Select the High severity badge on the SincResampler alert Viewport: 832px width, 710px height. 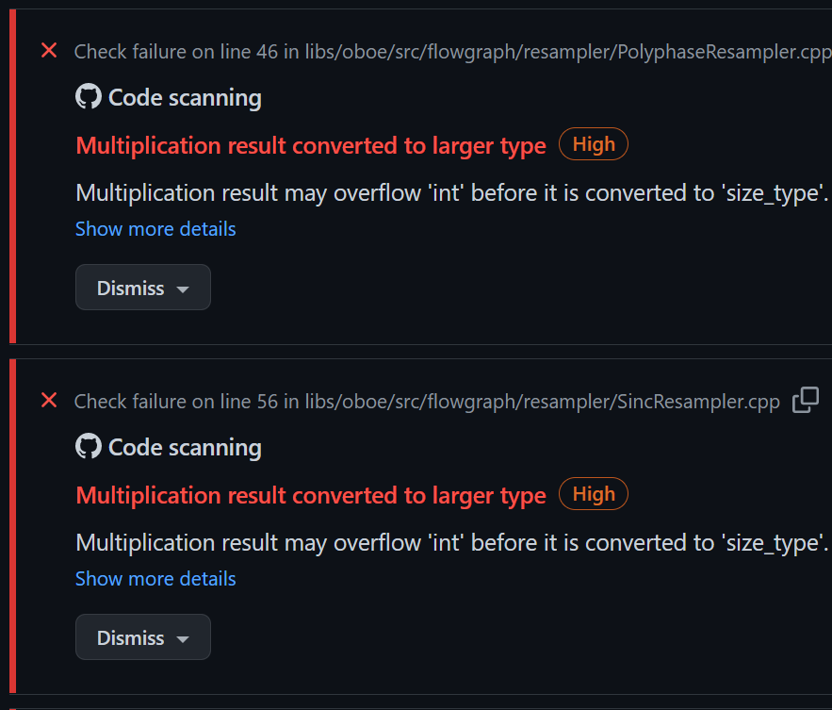(x=593, y=493)
